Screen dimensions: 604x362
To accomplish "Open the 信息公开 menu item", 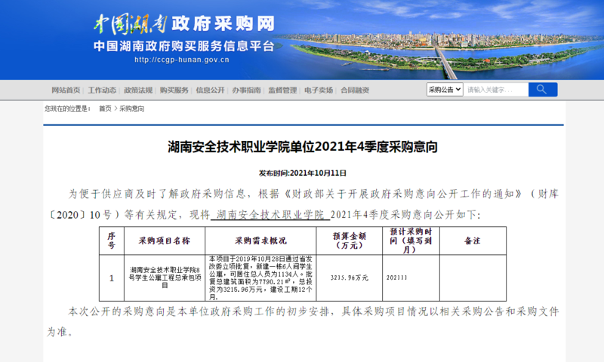I will (210, 90).
